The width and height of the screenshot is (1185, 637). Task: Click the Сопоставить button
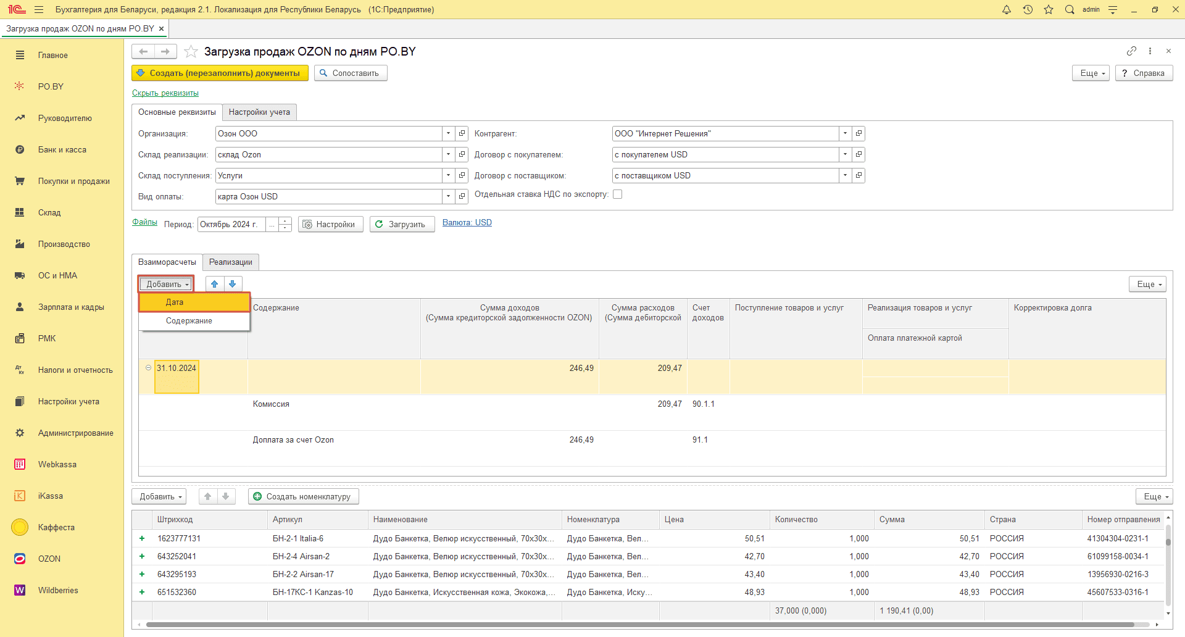point(351,73)
